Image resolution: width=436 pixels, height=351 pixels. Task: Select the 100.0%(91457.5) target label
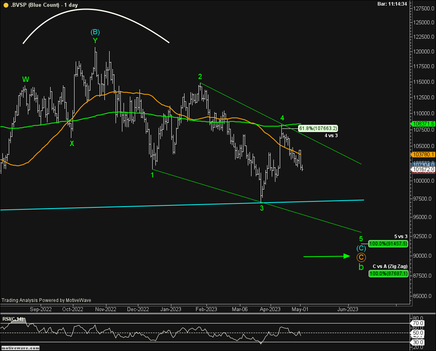tap(388, 244)
